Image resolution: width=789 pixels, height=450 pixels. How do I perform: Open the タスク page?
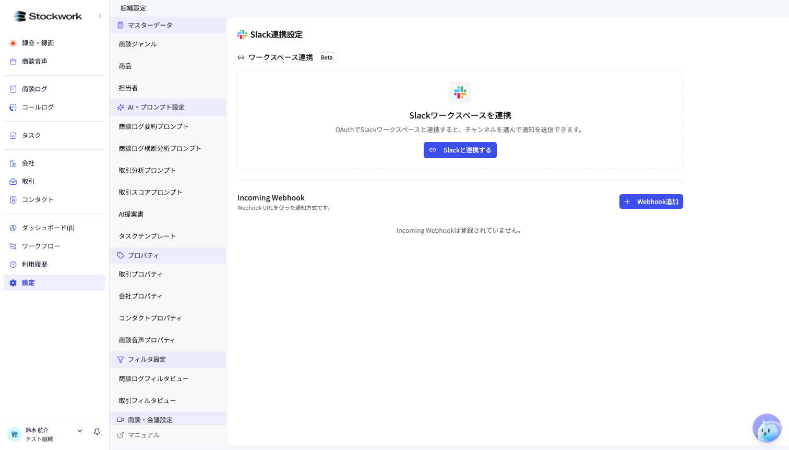coord(54,136)
